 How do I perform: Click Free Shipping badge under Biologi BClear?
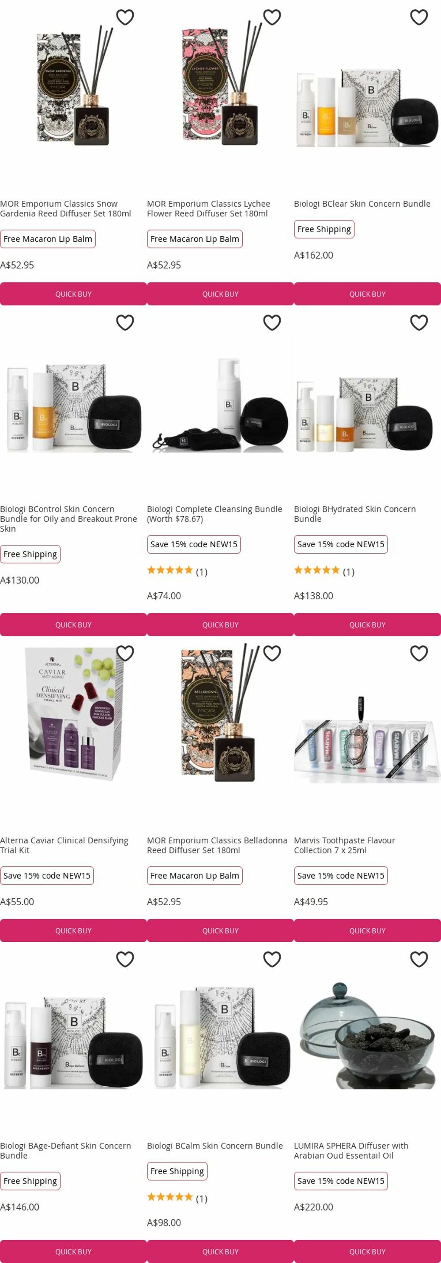(324, 229)
